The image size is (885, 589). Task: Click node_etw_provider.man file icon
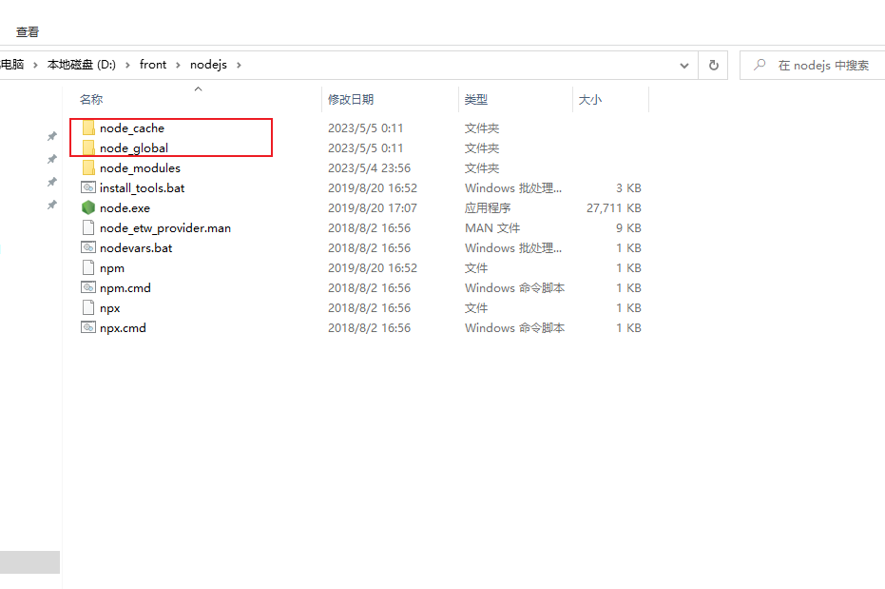pyautogui.click(x=88, y=227)
